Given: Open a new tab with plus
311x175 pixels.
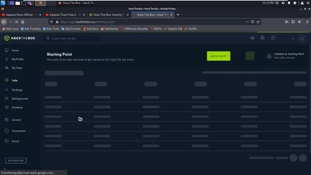Looking at the screenshot, I should coord(178,15).
